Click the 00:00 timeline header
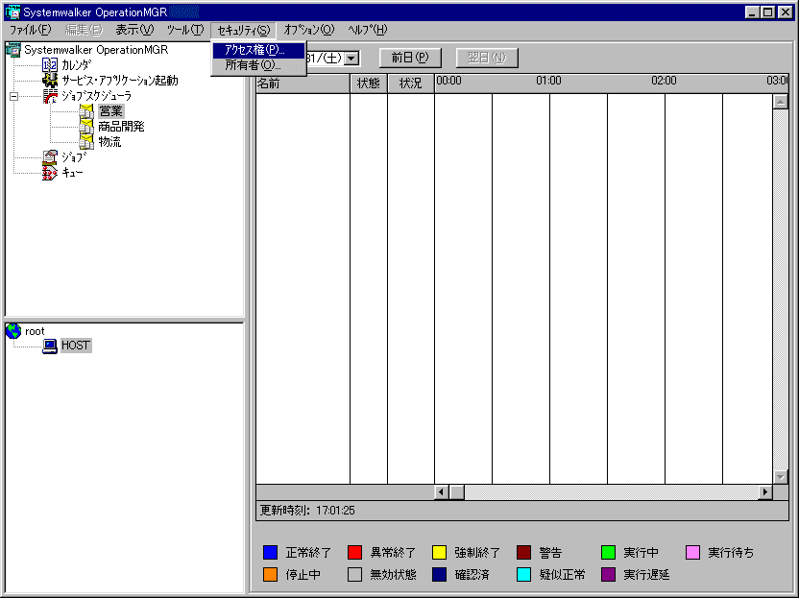 (x=448, y=81)
